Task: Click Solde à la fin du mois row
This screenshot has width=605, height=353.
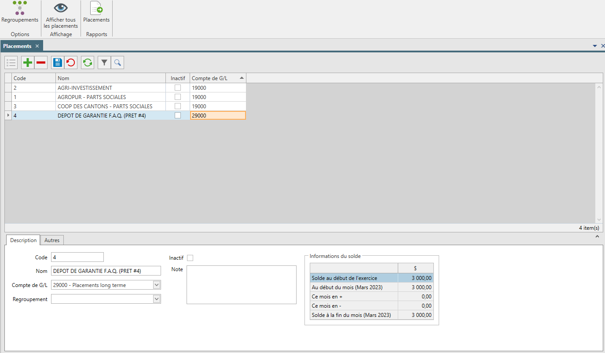Action: tap(372, 315)
